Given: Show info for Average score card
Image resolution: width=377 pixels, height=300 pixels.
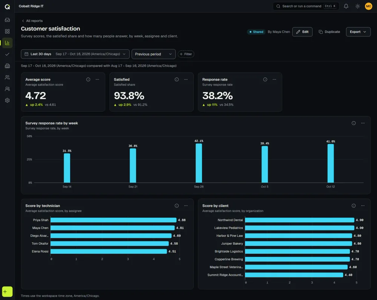Looking at the screenshot, I should click(x=88, y=79).
